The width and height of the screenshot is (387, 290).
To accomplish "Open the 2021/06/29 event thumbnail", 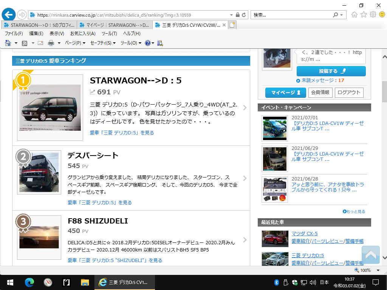I will point(275,159).
